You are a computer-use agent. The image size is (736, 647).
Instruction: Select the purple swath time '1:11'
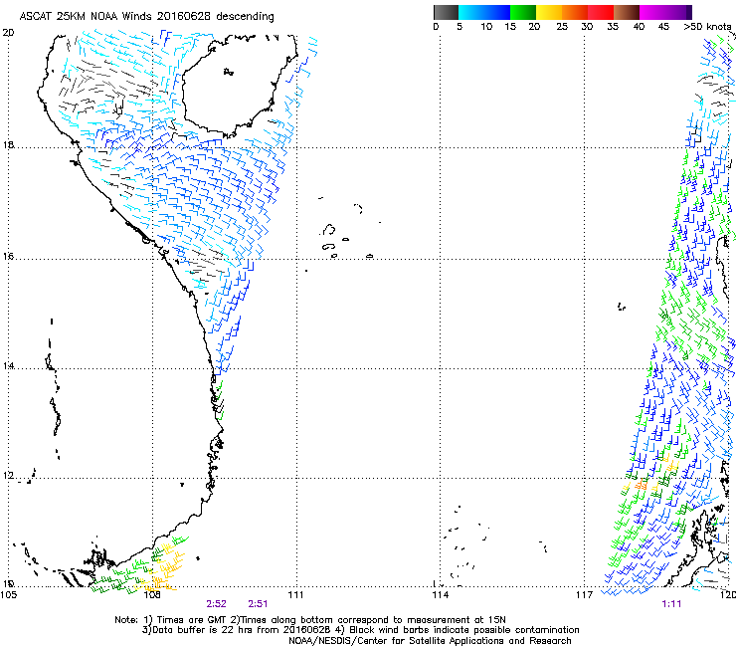click(x=671, y=604)
